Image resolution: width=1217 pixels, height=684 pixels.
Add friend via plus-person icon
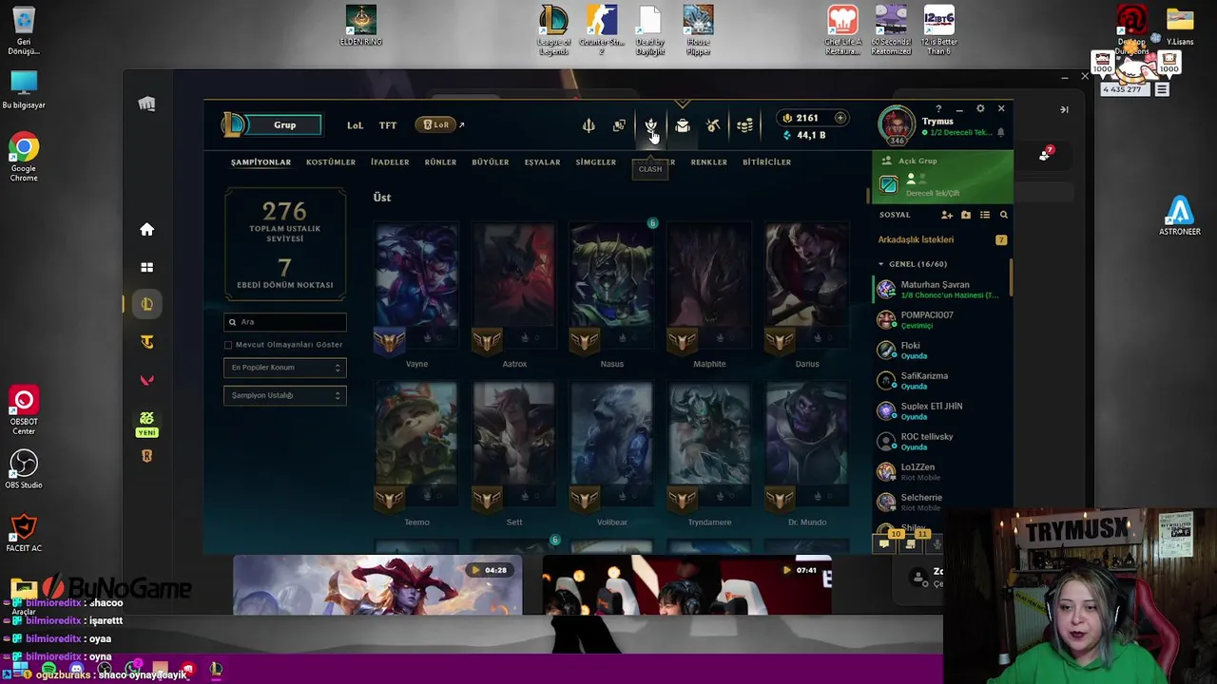point(947,215)
